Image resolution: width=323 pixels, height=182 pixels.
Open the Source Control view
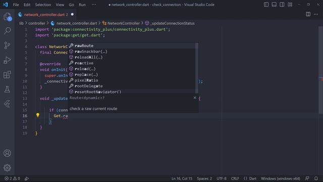point(7,45)
